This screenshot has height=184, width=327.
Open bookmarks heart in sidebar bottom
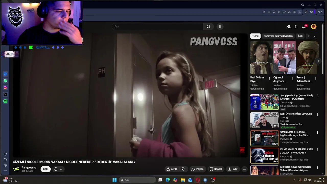coord(5,154)
